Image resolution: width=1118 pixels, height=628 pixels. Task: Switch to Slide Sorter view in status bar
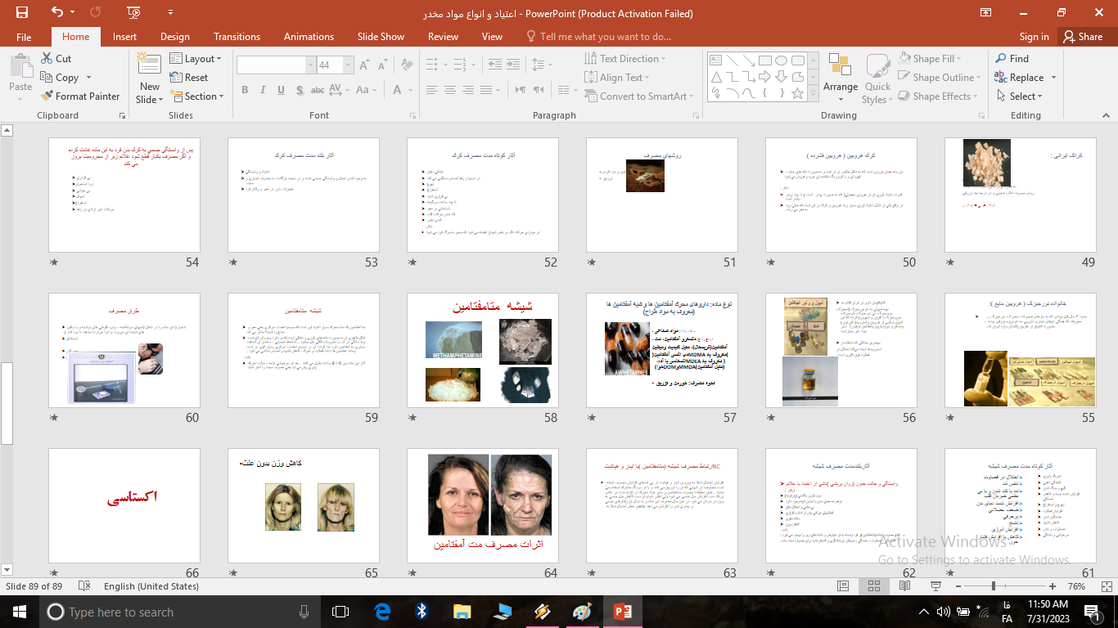873,586
